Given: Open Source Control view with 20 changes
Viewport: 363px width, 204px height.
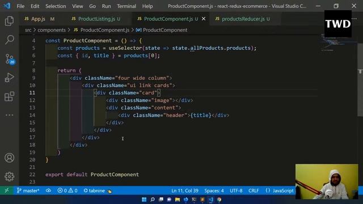Looking at the screenshot, I should (x=10, y=59).
